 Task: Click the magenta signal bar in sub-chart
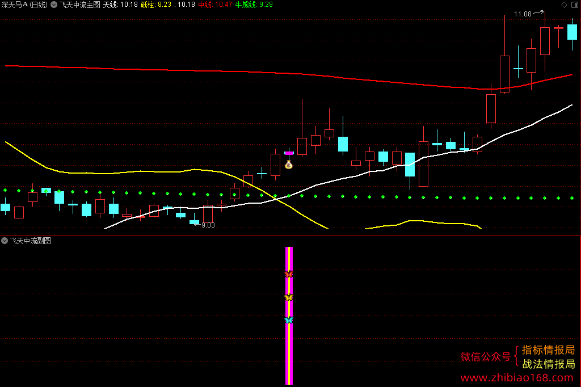[289, 316]
